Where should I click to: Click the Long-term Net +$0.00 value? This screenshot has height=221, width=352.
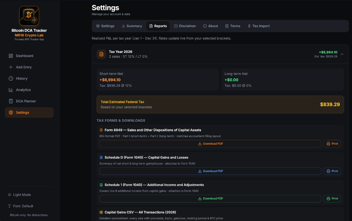tap(231, 80)
